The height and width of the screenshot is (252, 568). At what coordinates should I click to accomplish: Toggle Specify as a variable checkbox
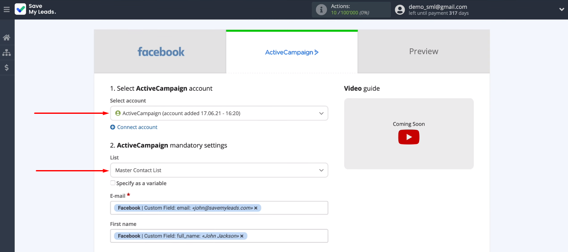[x=113, y=183]
